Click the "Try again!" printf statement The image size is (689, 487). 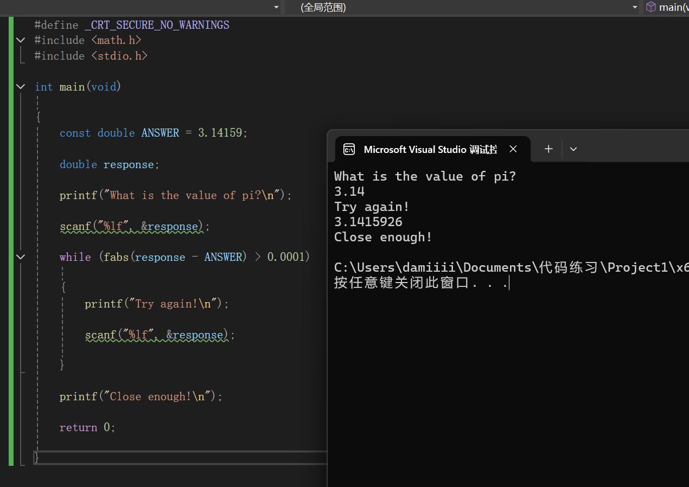pyautogui.click(x=156, y=304)
